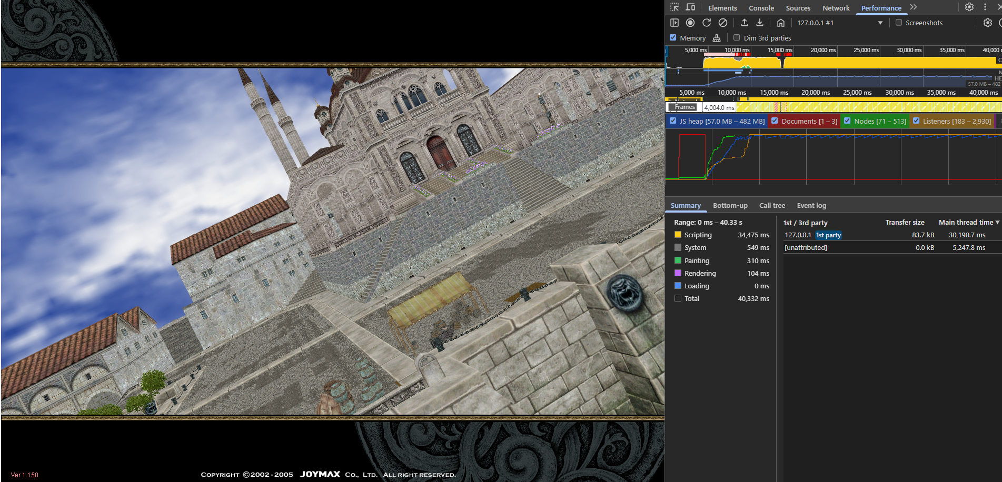
Task: Click the Transfer size column header
Action: tap(905, 223)
